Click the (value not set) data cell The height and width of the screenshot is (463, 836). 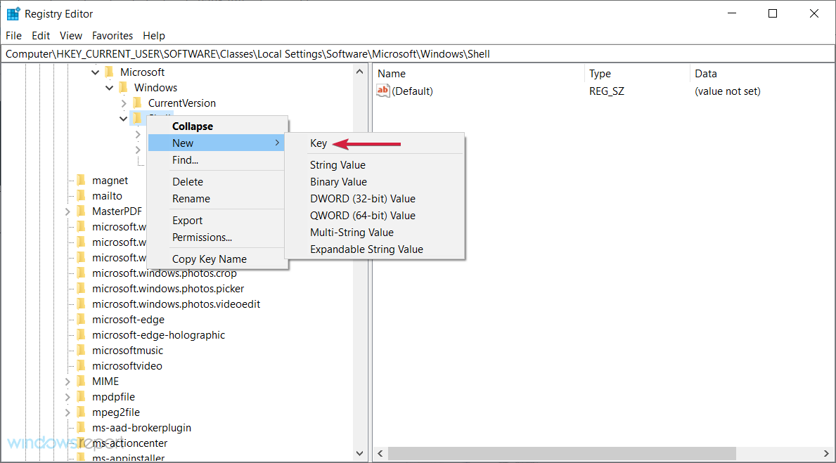pos(727,91)
